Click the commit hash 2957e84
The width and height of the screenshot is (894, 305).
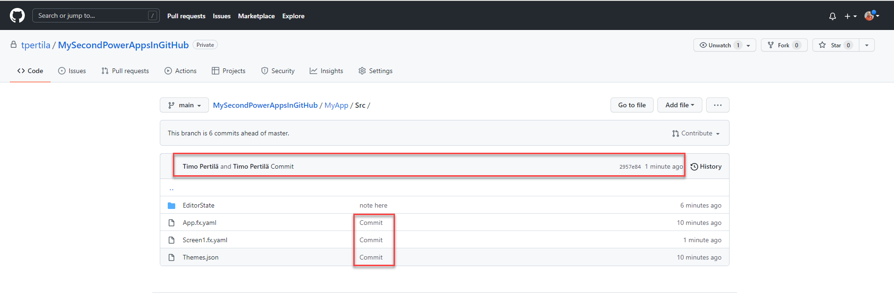[x=630, y=167]
